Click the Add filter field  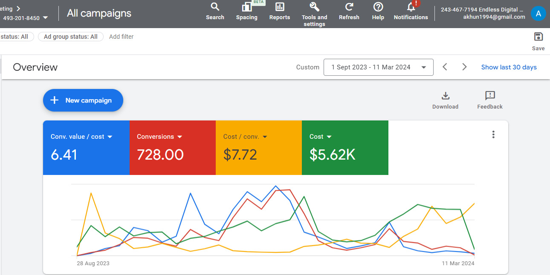click(122, 37)
